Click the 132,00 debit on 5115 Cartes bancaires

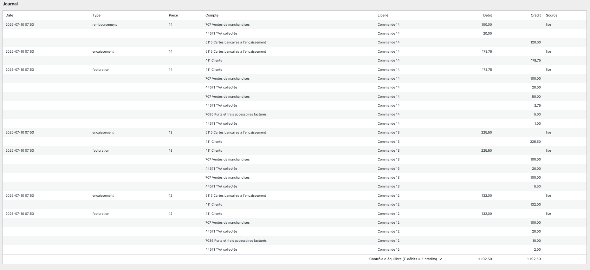pos(487,195)
